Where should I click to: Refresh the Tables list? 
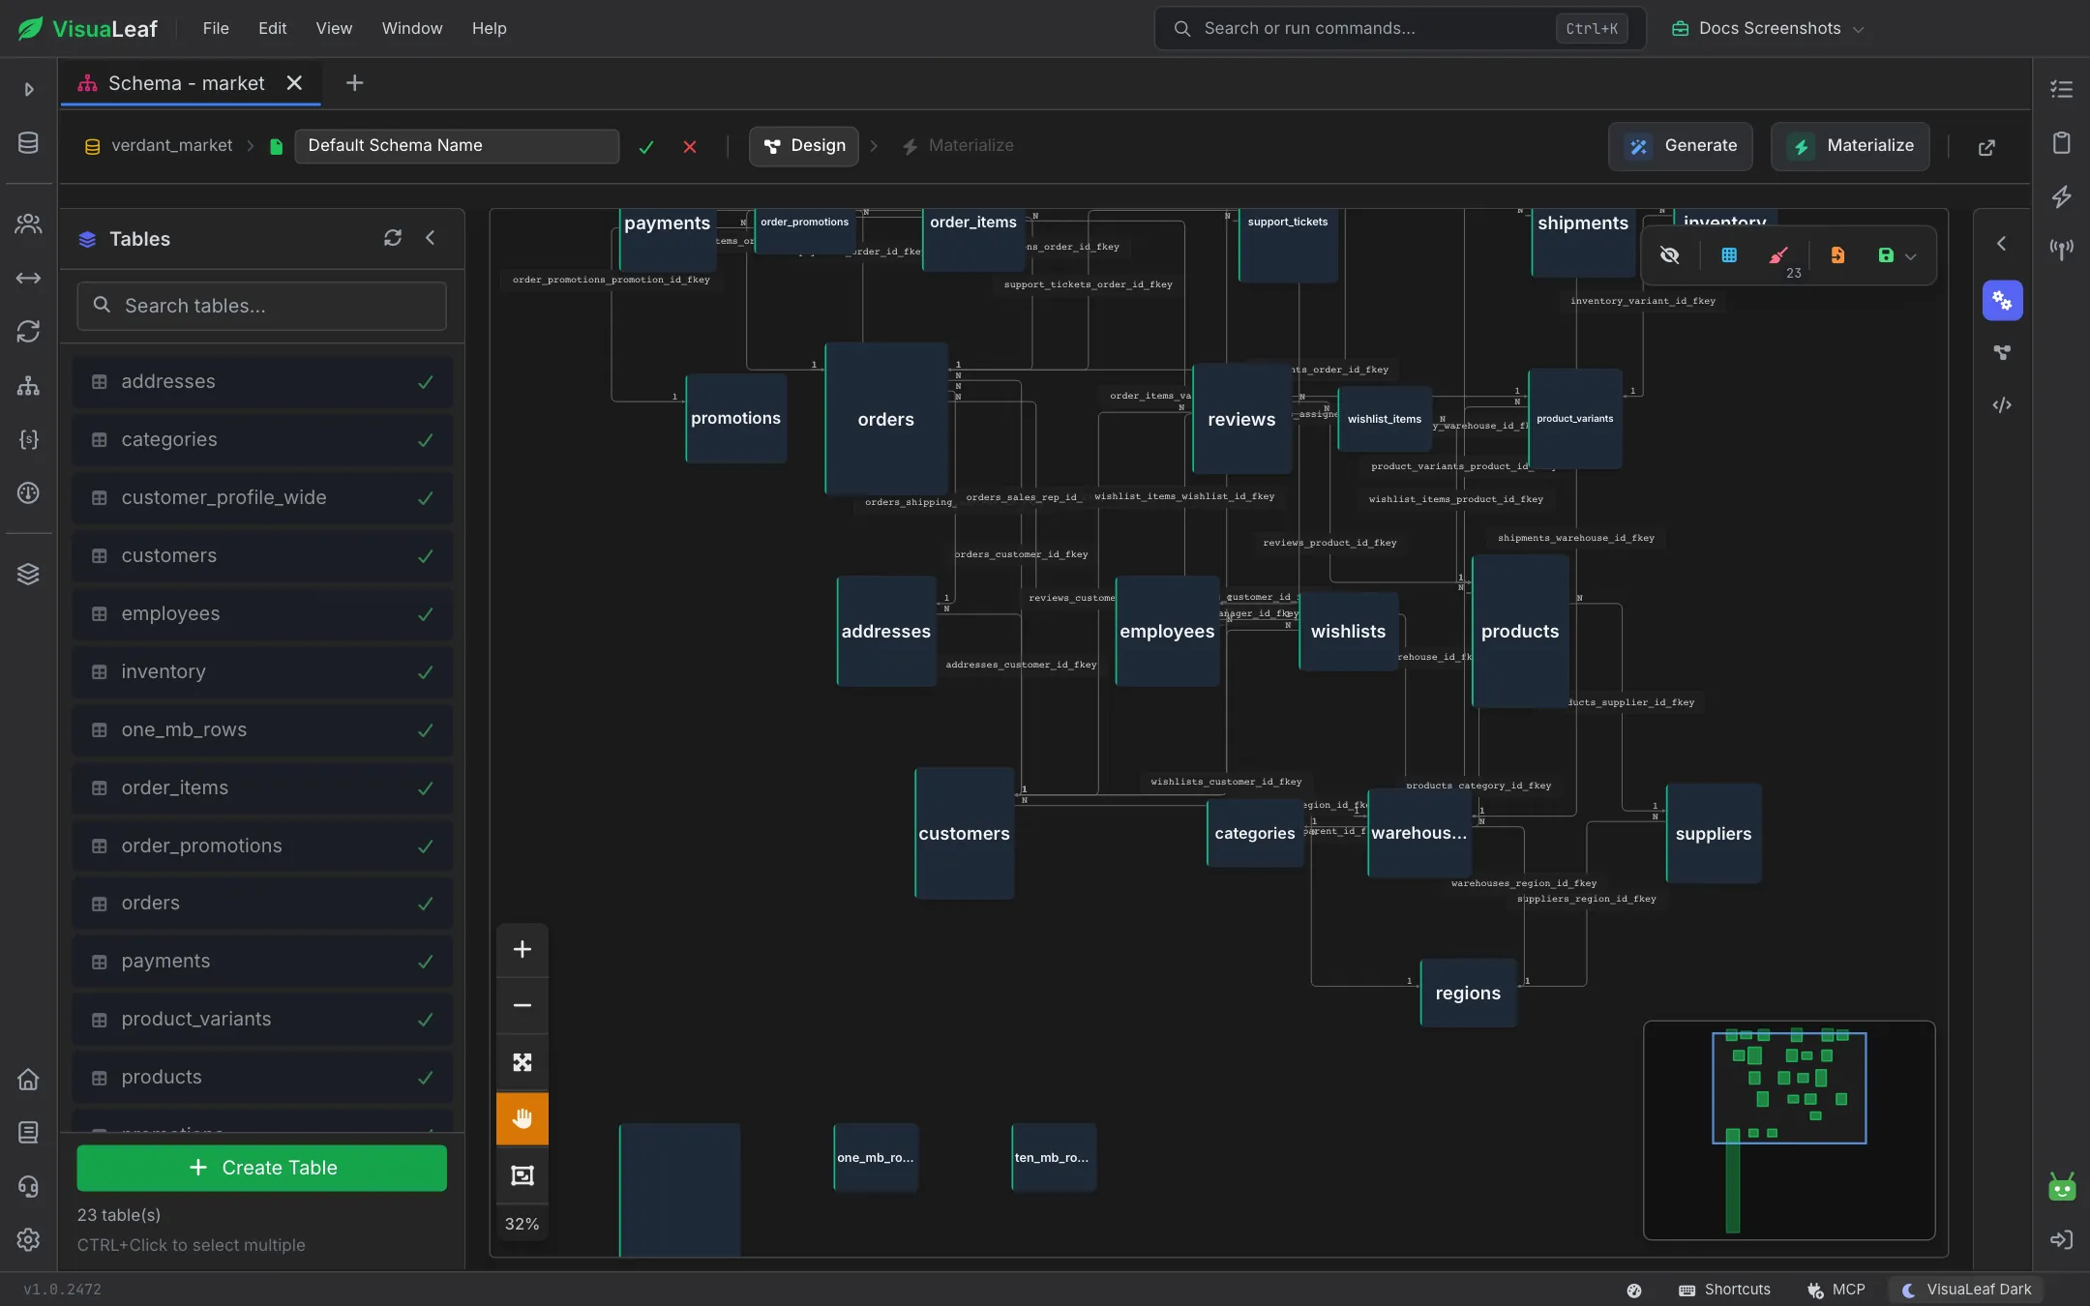393,238
